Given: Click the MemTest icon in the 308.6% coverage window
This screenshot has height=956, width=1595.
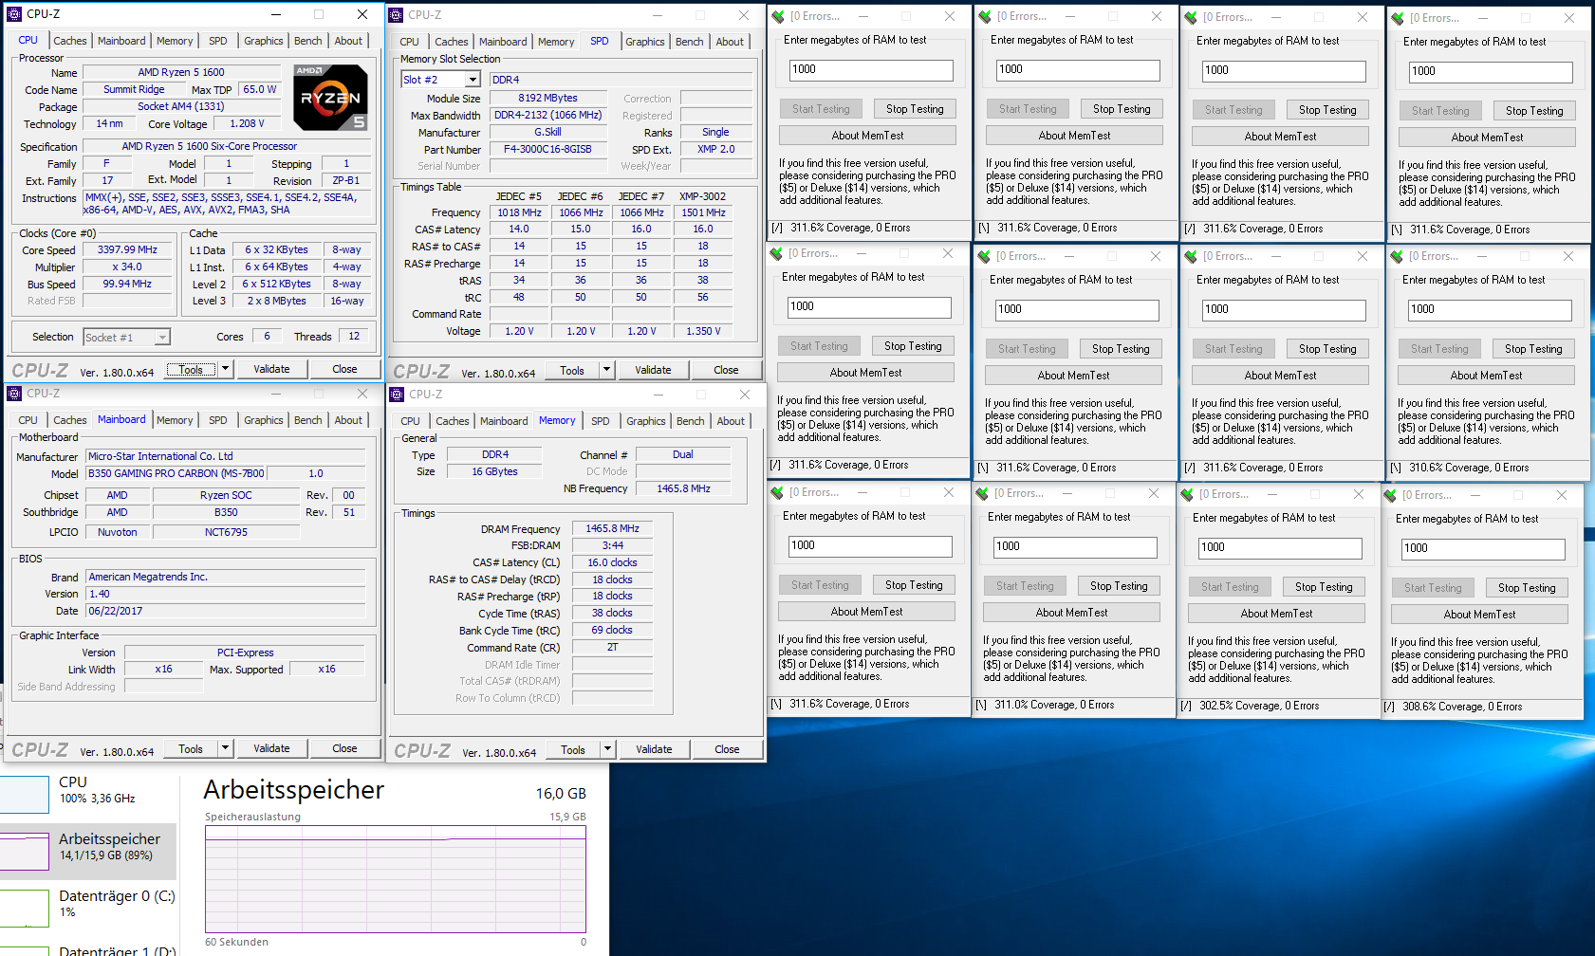Looking at the screenshot, I should pyautogui.click(x=1390, y=495).
